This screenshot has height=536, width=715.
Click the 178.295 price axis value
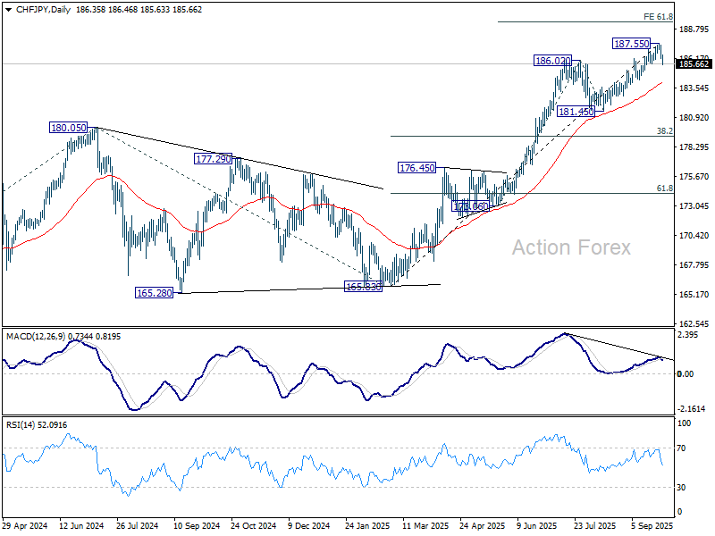pos(694,147)
